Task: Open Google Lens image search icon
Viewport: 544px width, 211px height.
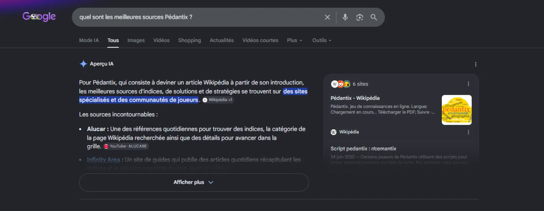Action: [360, 17]
